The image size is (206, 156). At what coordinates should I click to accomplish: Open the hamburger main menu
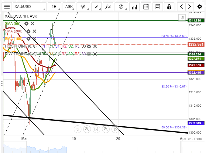click(7, 7)
